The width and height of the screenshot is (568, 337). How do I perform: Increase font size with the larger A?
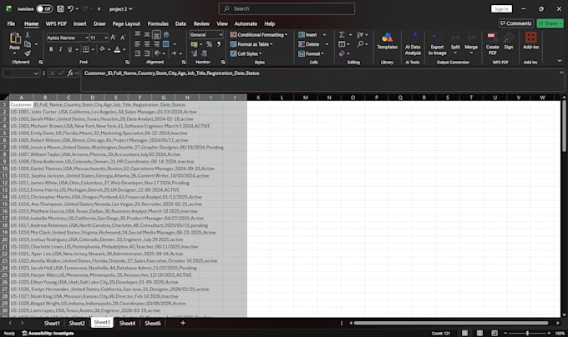[113, 38]
